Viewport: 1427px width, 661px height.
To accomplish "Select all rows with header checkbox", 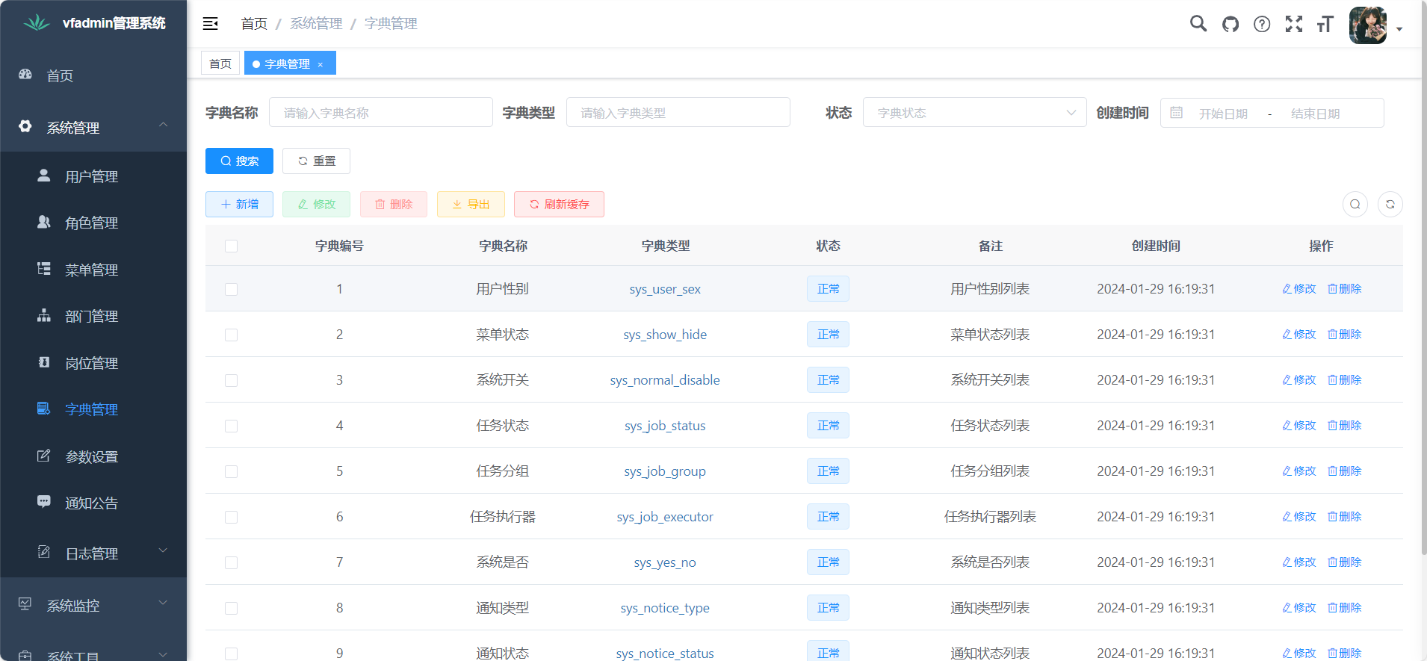I will pyautogui.click(x=232, y=246).
